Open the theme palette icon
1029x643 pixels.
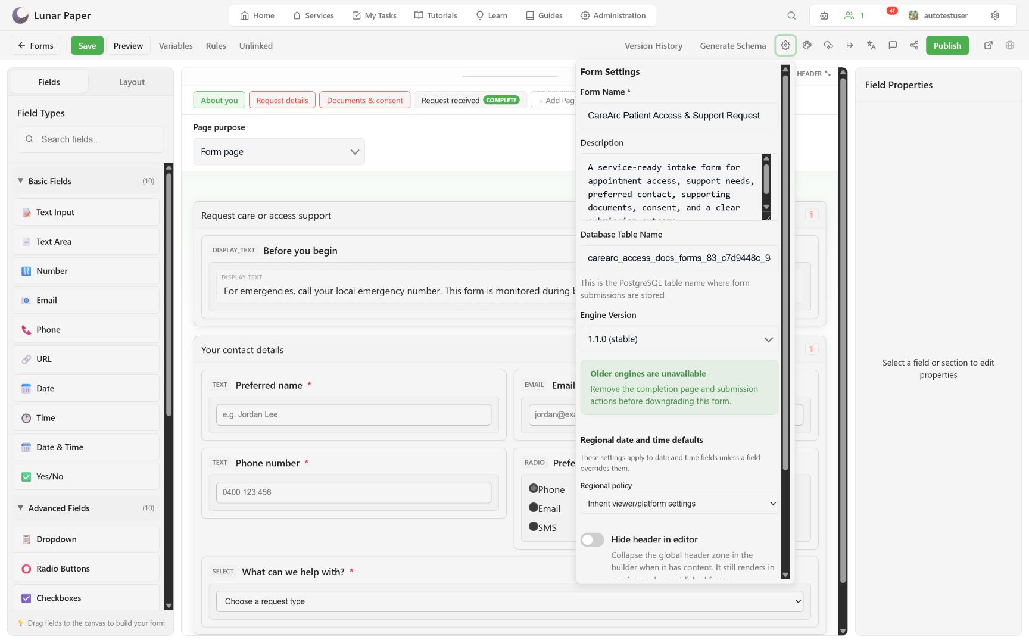[x=807, y=45]
